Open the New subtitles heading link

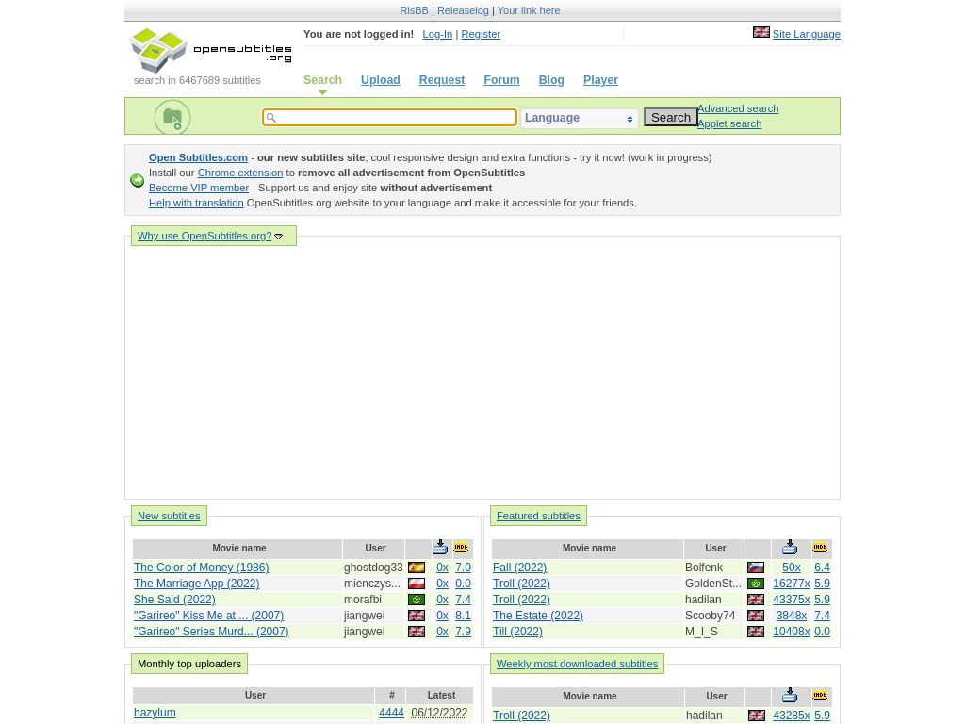(169, 516)
